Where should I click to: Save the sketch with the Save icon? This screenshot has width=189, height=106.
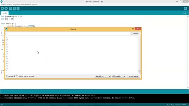(x=18, y=8)
